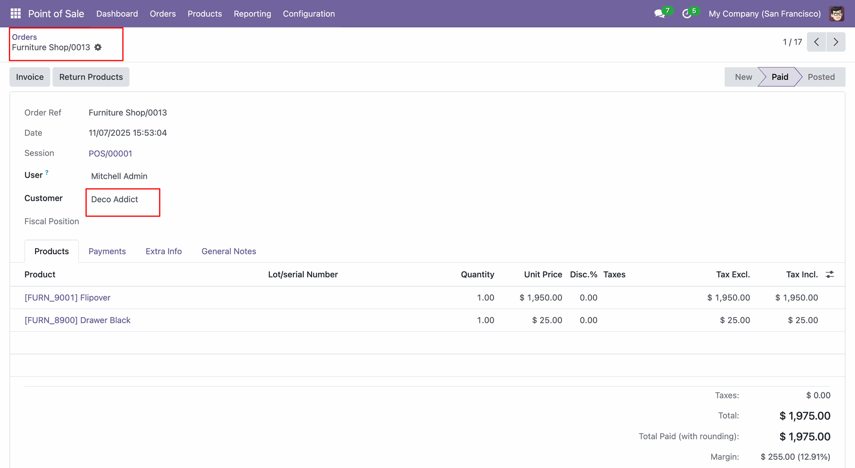The height and width of the screenshot is (468, 855).
Task: Open column settings adjust icon in table
Action: click(830, 274)
